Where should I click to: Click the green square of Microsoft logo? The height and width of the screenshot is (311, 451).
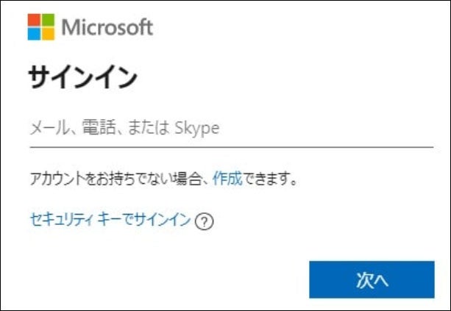pyautogui.click(x=48, y=20)
